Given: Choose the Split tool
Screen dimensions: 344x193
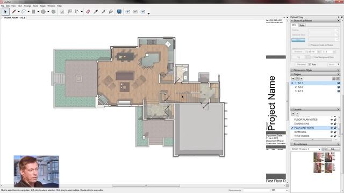Looking at the screenshot, I should 103,12.
